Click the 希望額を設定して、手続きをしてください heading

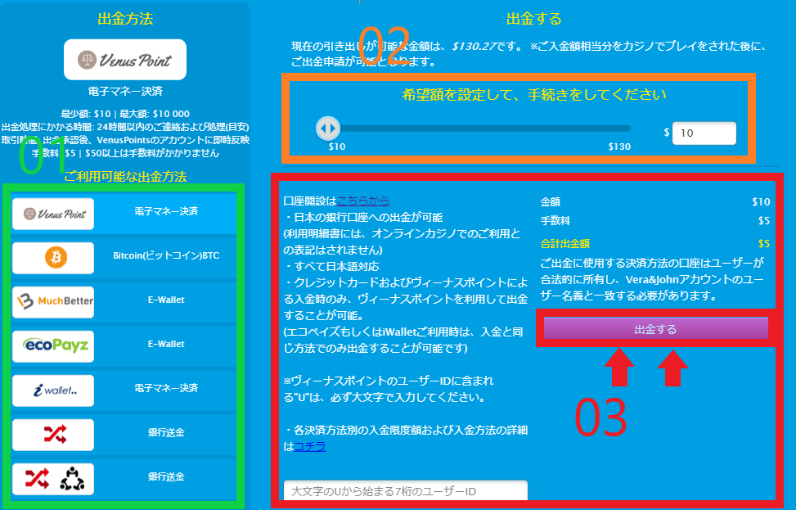click(x=534, y=94)
